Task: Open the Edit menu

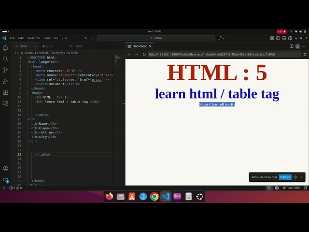Action: tap(21, 38)
